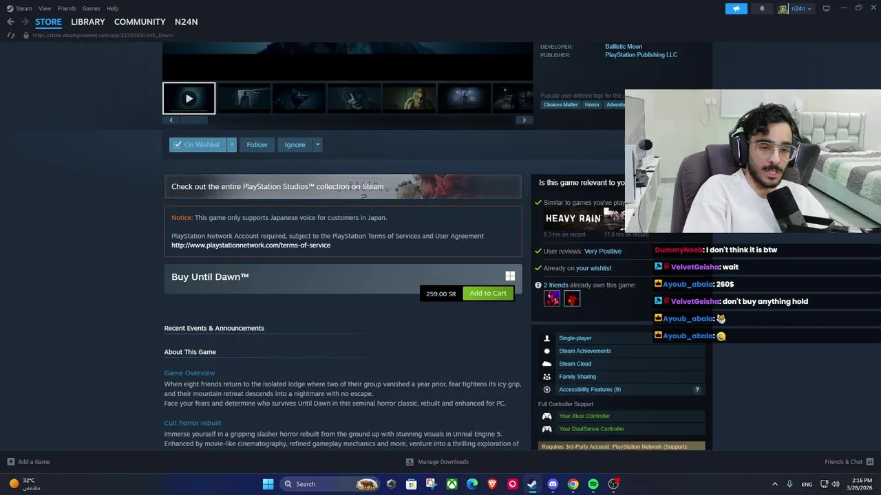Click the Windows platform icon
The height and width of the screenshot is (495, 881).
pyautogui.click(x=510, y=276)
